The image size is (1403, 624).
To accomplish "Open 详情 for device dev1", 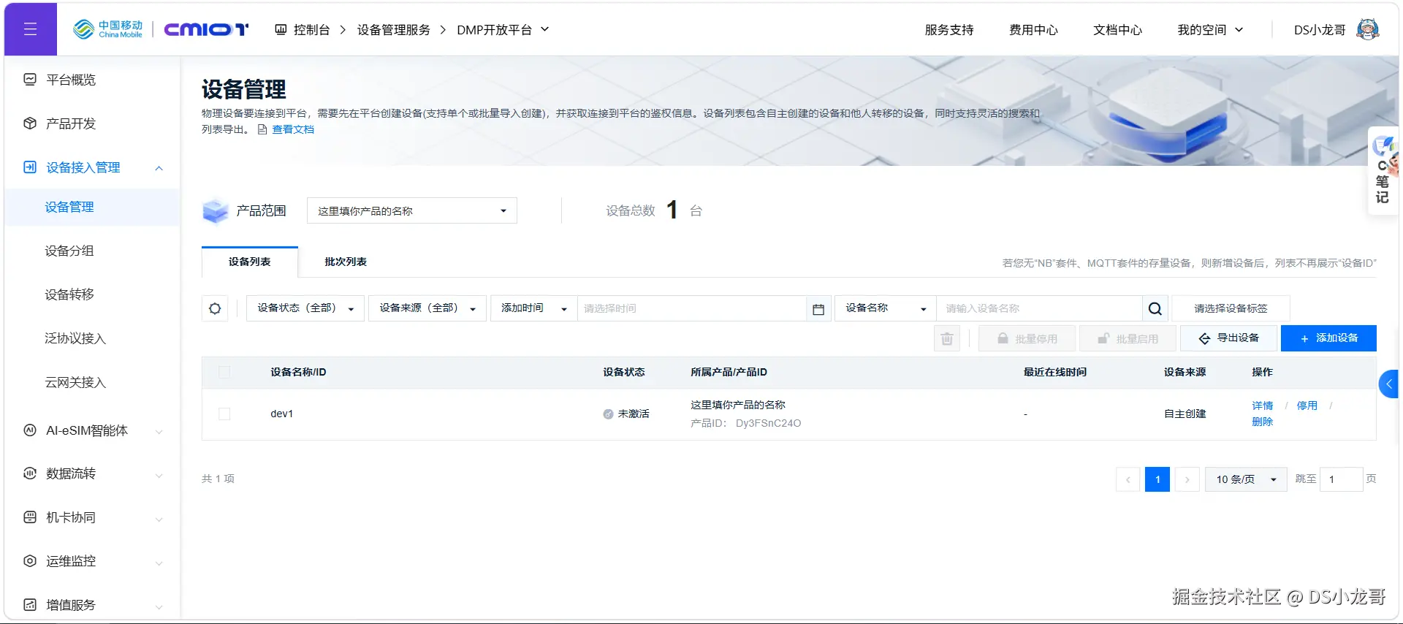I will click(1262, 406).
